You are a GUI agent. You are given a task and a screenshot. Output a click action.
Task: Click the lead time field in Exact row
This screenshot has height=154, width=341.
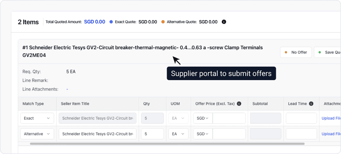[301, 118]
